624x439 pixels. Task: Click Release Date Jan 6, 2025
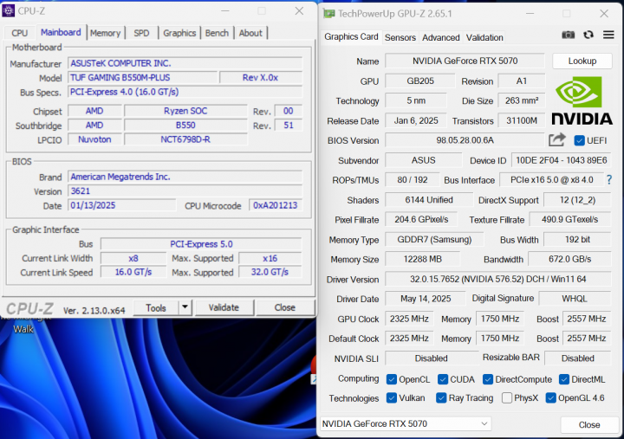pos(416,120)
